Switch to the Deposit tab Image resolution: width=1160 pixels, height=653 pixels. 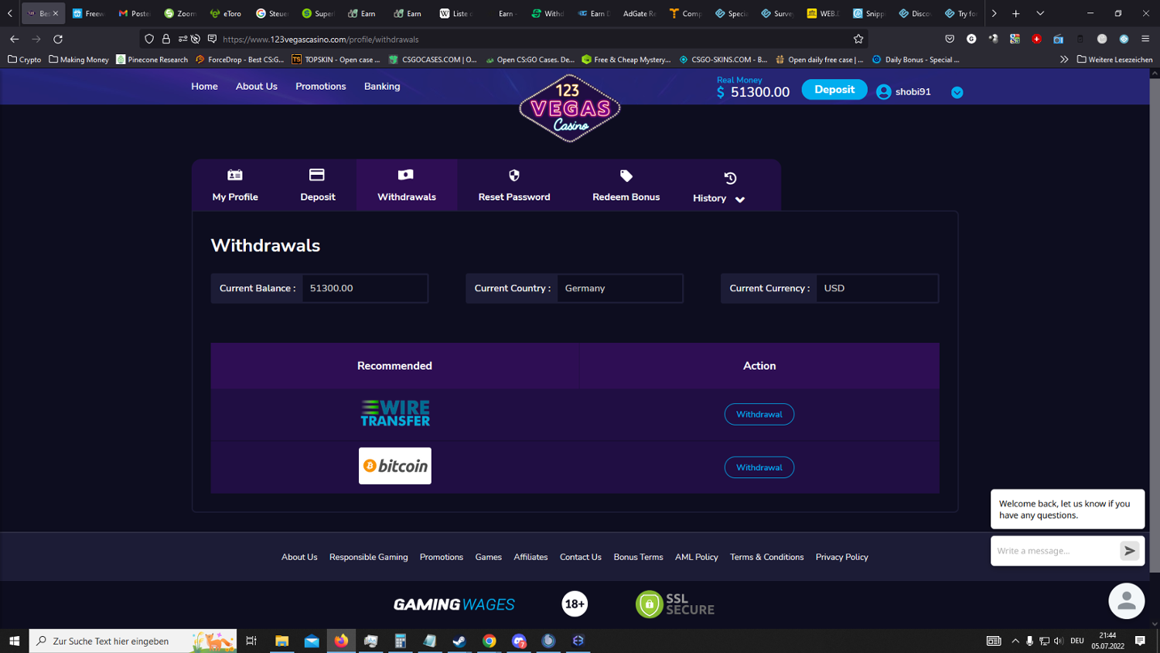tap(317, 185)
